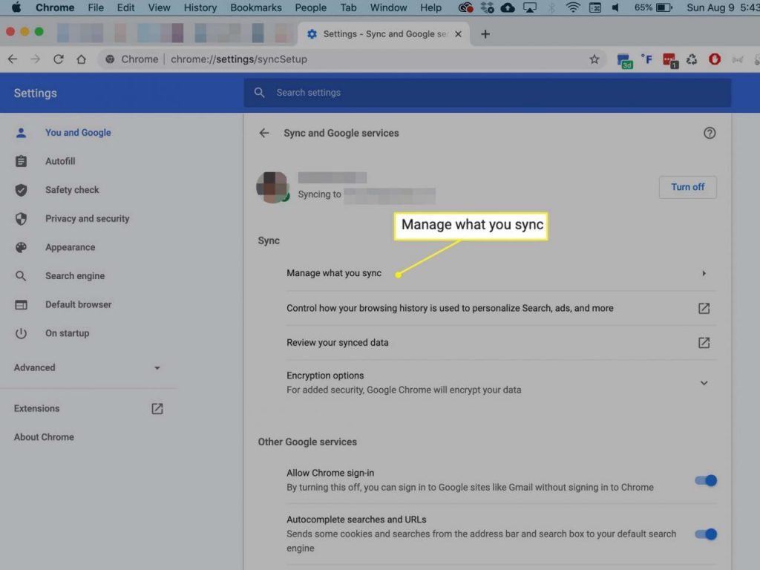Expand Manage what you sync arrow
Screen dimensions: 760x570
[x=704, y=273]
